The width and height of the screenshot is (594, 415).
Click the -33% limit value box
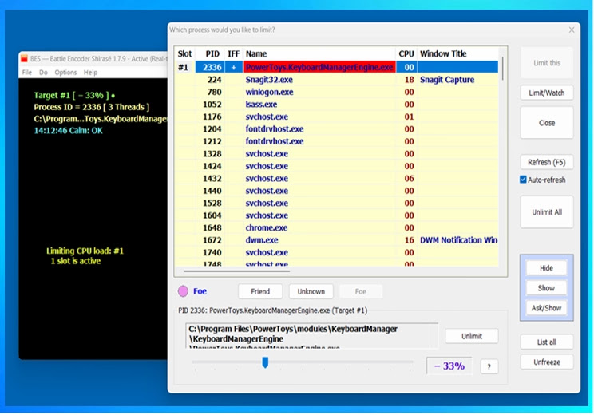[449, 366]
